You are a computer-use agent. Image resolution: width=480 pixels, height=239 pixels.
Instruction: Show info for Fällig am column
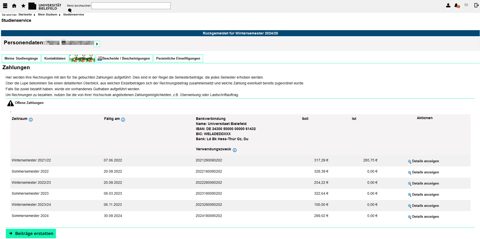pos(123,120)
